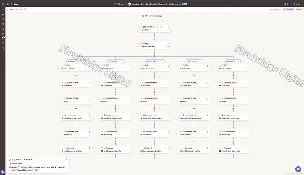Expand the Label = STANDARD paths chevron

tap(168, 46)
